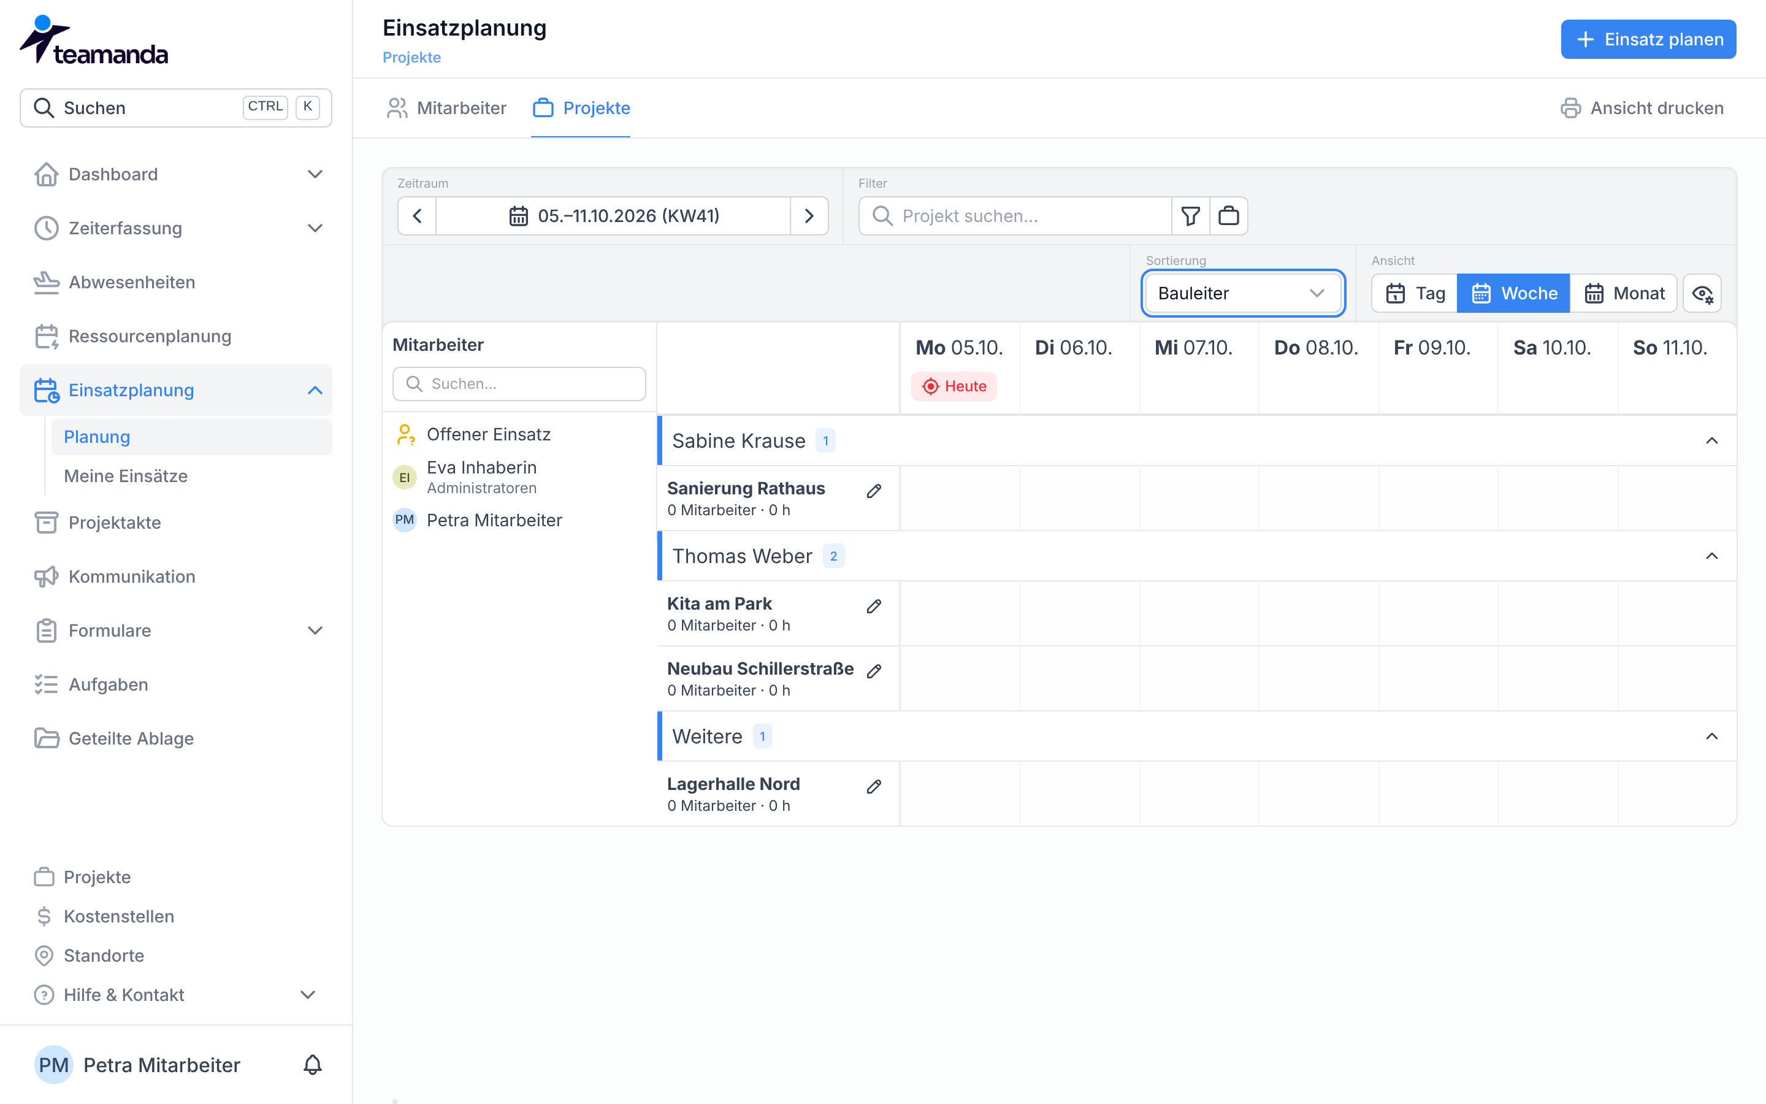Open Meine Einsätze submenu item
Image resolution: width=1766 pixels, height=1104 pixels.
191,476
